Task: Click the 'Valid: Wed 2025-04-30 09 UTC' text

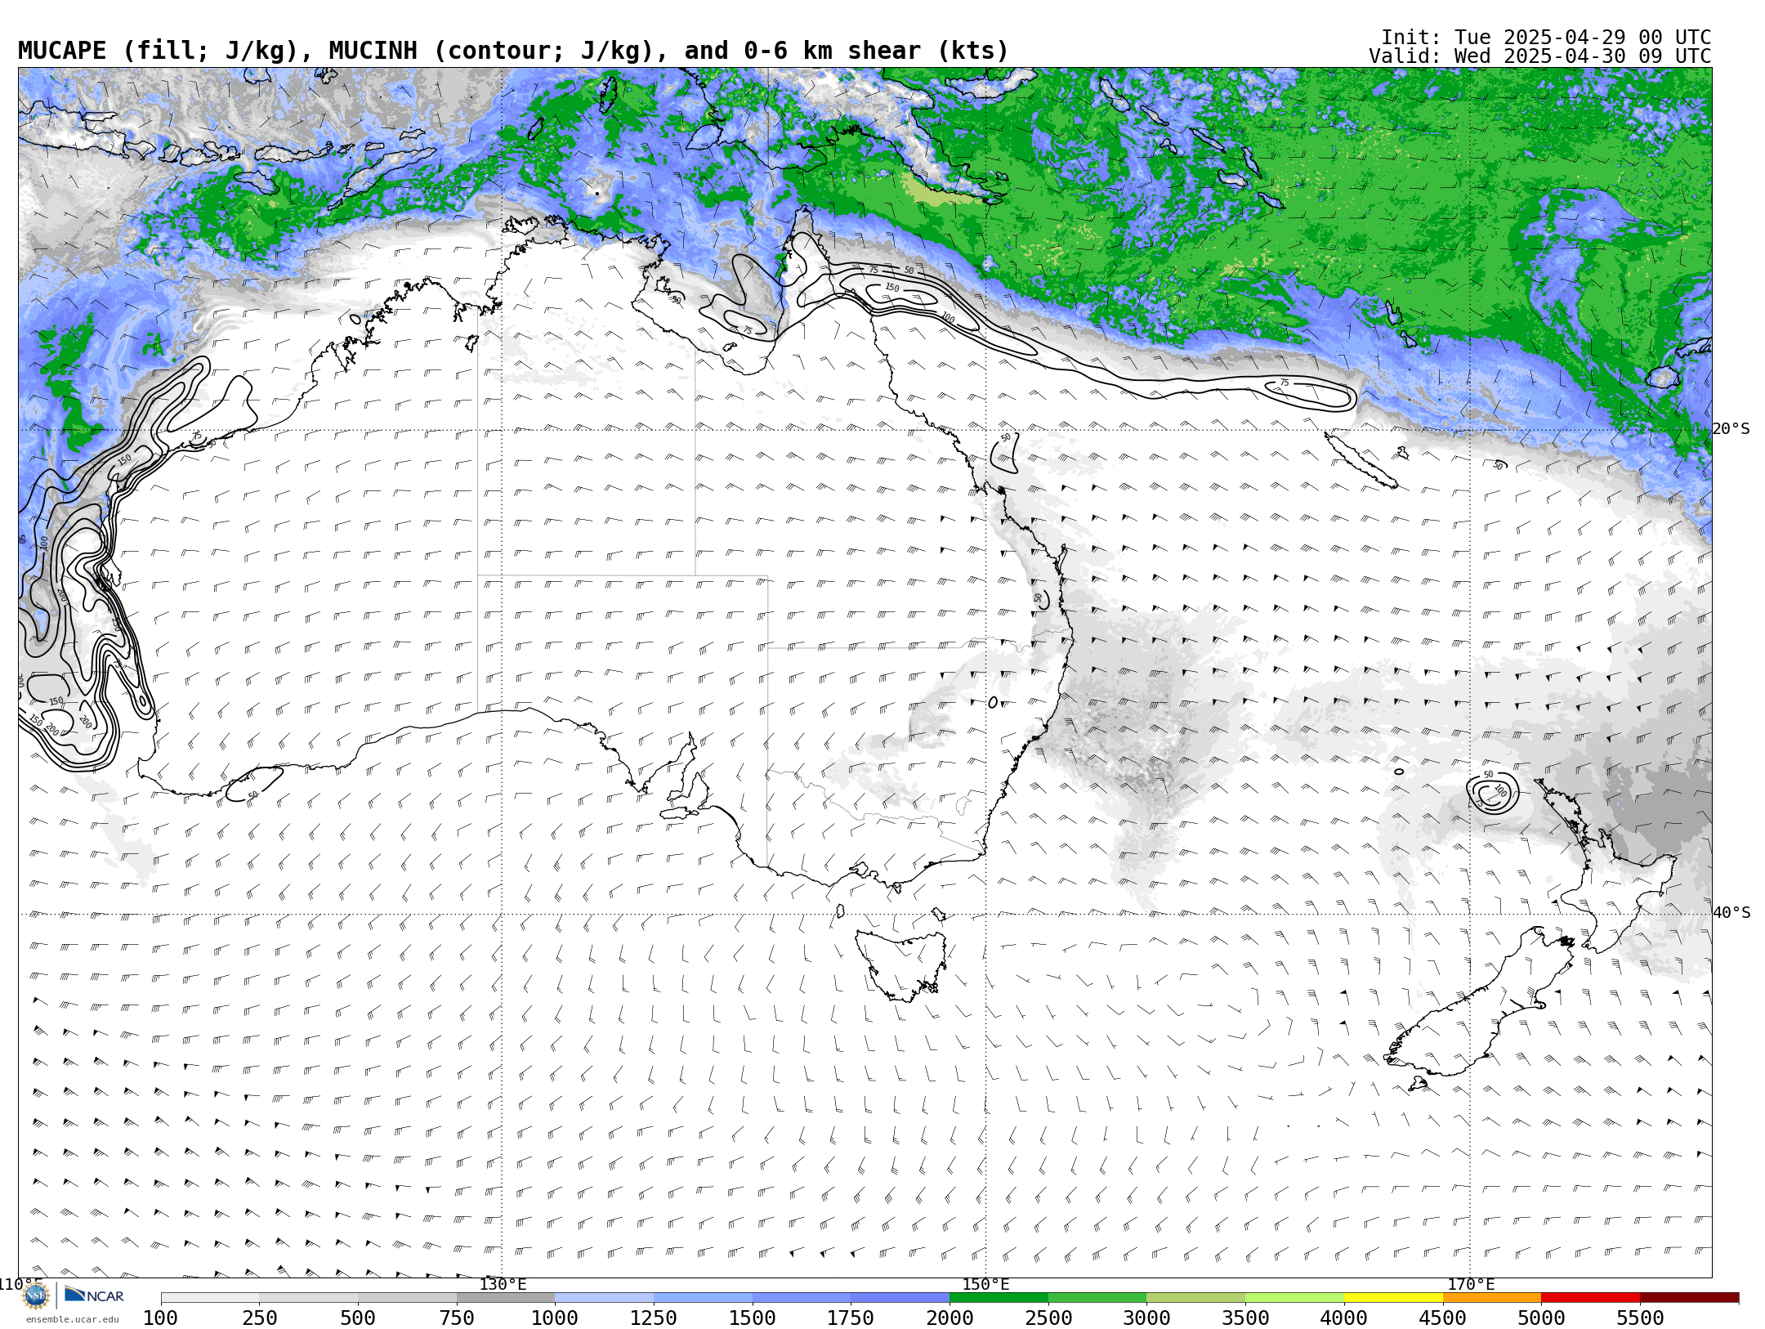Action: 1540,56
